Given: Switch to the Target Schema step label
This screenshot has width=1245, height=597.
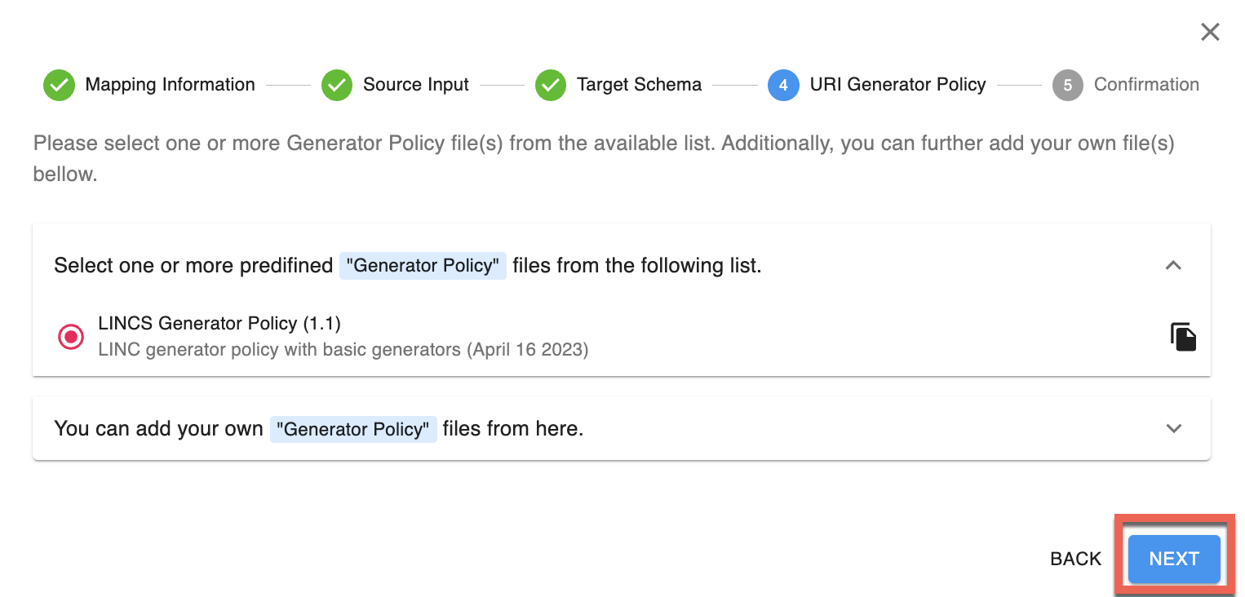Looking at the screenshot, I should pos(639,85).
